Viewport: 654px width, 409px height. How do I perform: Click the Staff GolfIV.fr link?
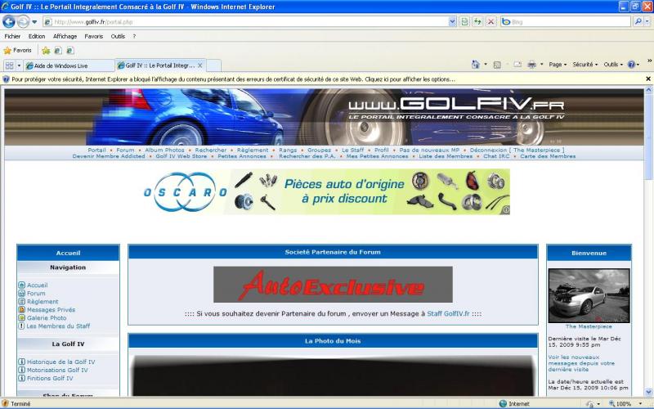(x=448, y=313)
